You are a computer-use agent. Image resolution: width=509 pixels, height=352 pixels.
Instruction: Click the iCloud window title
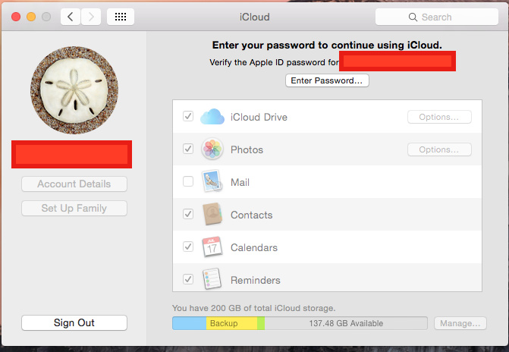click(x=255, y=17)
